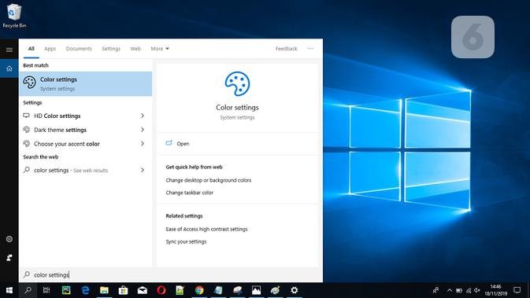The height and width of the screenshot is (298, 530).
Task: Open File Explorer from taskbar
Action: pos(104,290)
